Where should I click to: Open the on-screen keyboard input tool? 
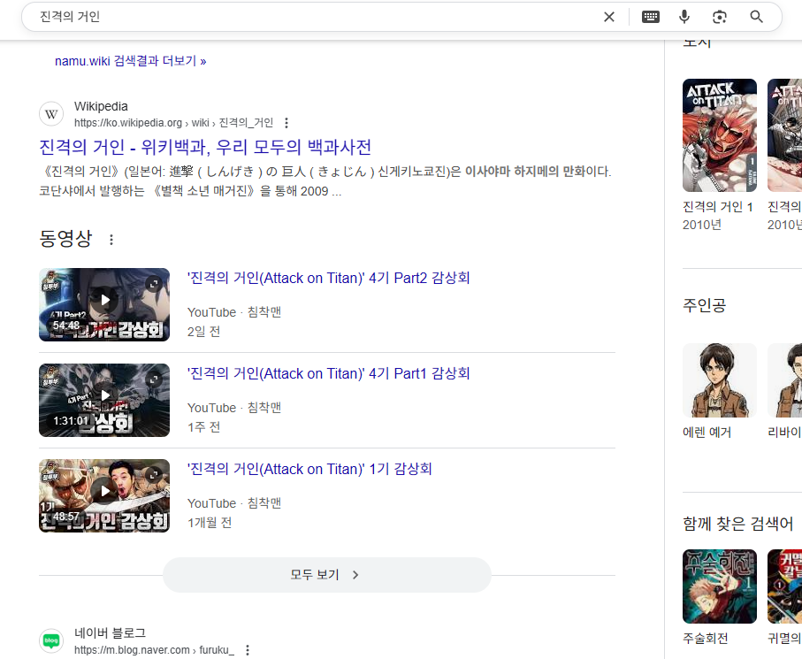[650, 17]
